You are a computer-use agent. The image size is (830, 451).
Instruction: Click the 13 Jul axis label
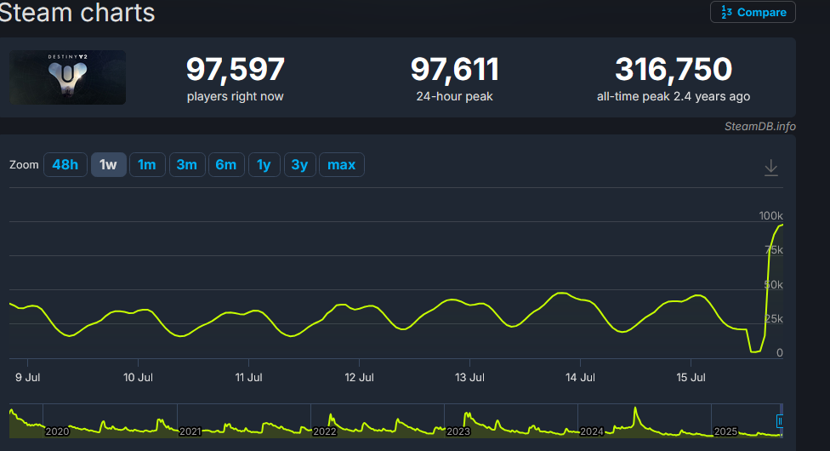click(x=469, y=377)
